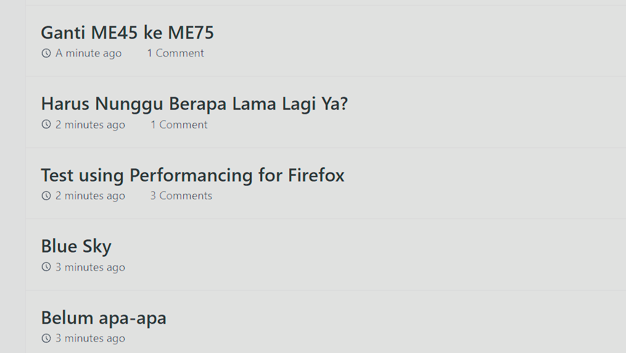Click 2 minutes ago under Harus Nunggu post
Image resolution: width=626 pixels, height=353 pixels.
point(90,125)
